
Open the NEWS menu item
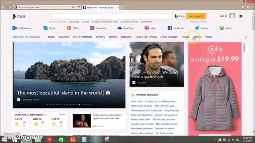click(51, 37)
